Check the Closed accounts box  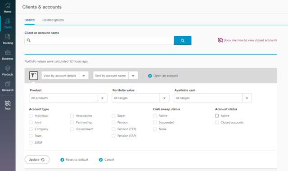[x=217, y=122]
